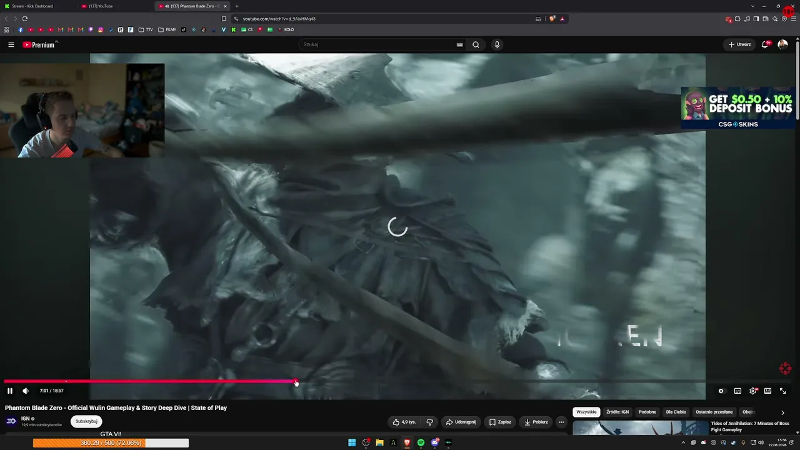Image resolution: width=800 pixels, height=450 pixels.
Task: Select the Źródło: IGN filter chip
Action: [x=617, y=412]
